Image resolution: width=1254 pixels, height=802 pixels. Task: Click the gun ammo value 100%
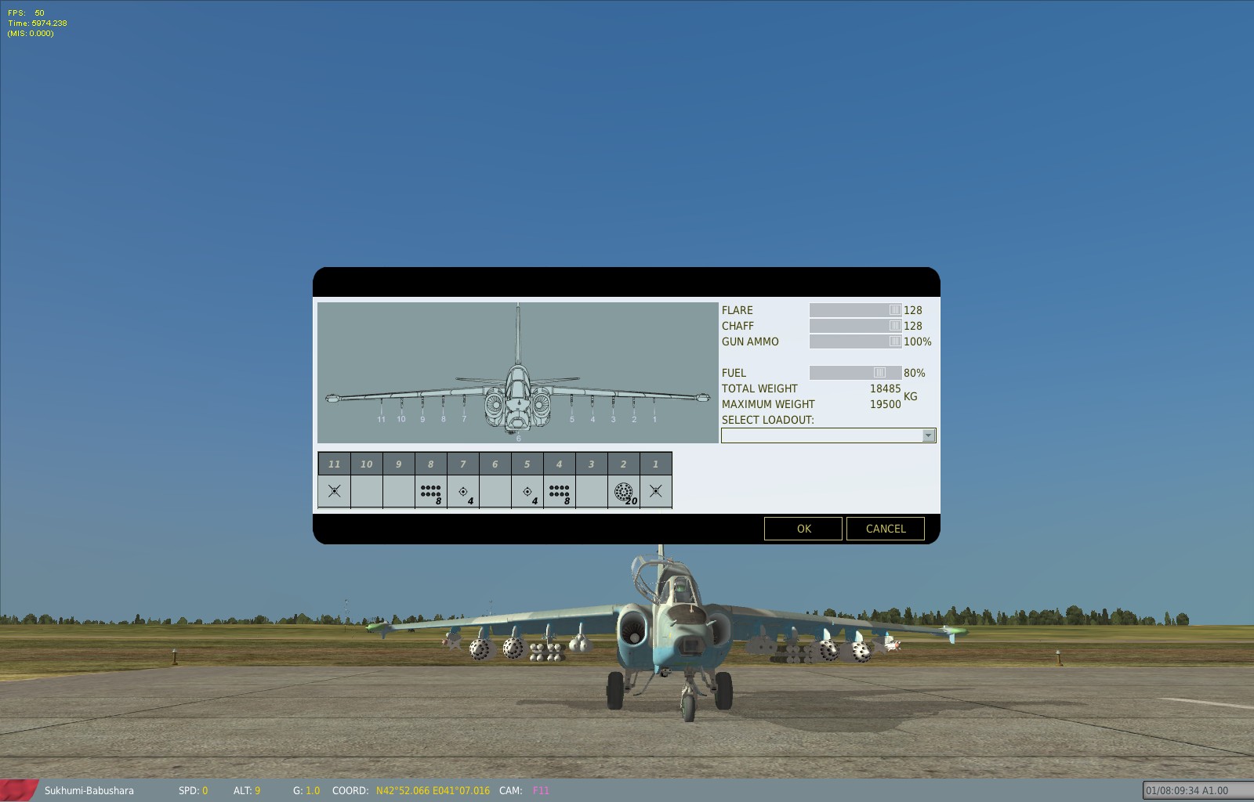[918, 341]
